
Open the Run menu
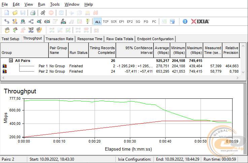point(41,4)
